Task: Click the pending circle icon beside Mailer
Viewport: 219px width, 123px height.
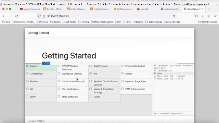Action: click(x=91, y=96)
